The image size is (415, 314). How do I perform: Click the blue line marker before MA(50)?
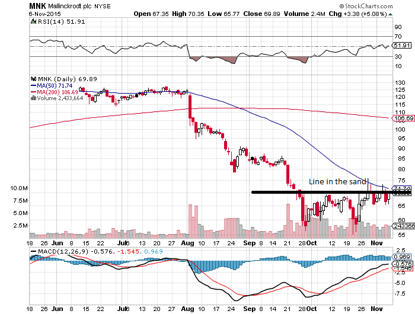click(34, 85)
